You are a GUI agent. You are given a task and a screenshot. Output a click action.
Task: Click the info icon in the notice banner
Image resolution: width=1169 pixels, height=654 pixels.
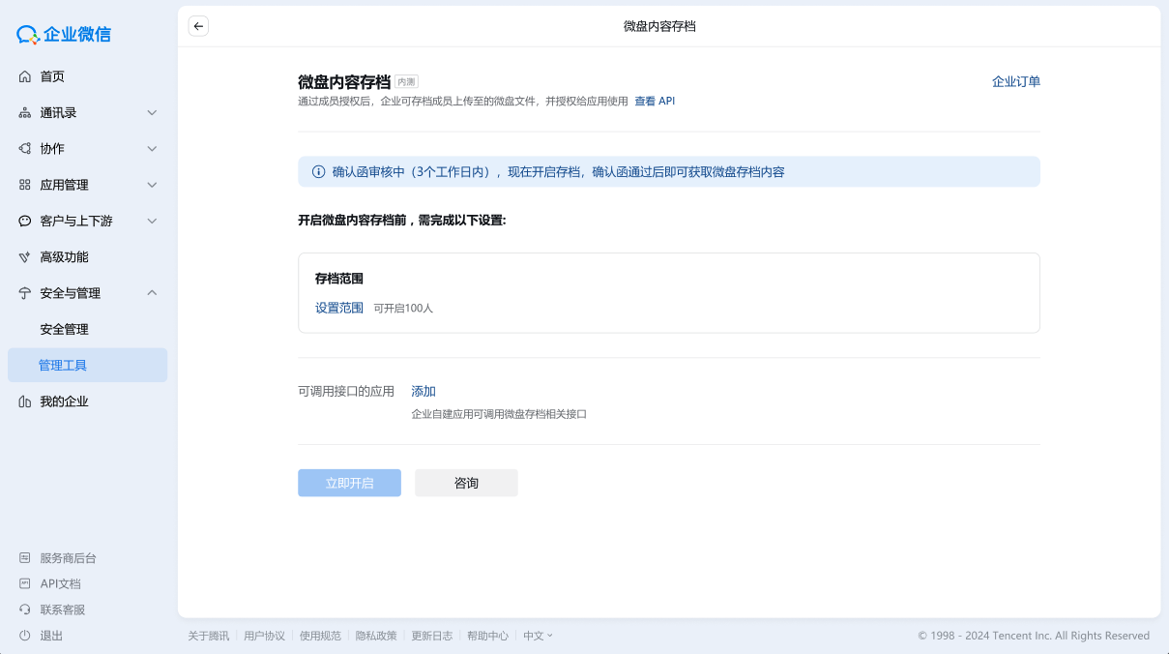[x=318, y=172]
